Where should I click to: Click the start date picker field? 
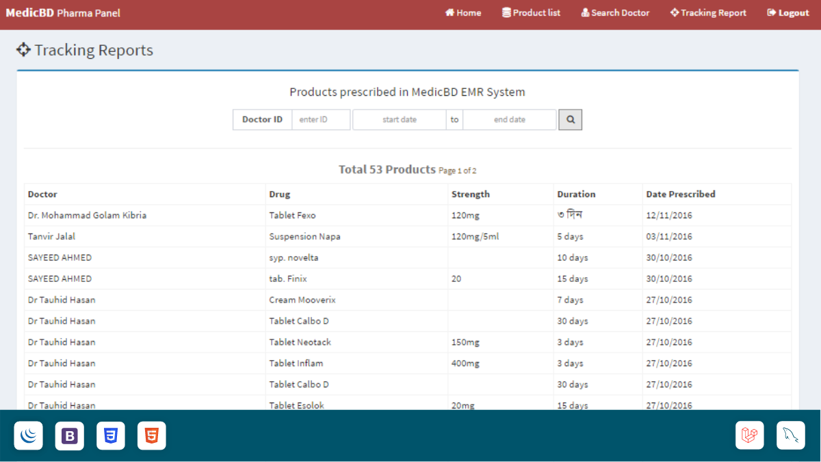(399, 119)
